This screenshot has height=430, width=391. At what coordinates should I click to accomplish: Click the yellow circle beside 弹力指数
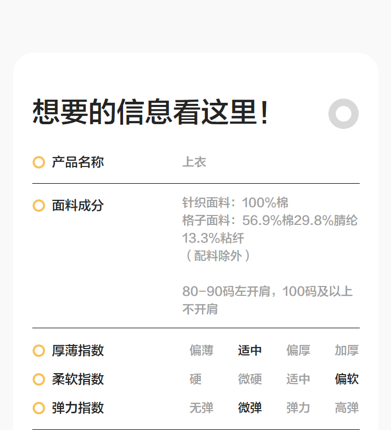click(39, 408)
